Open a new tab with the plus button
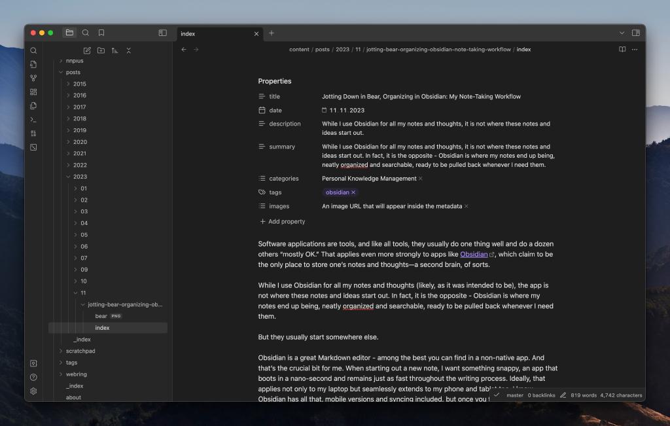Viewport: 670px width, 426px height. [271, 33]
